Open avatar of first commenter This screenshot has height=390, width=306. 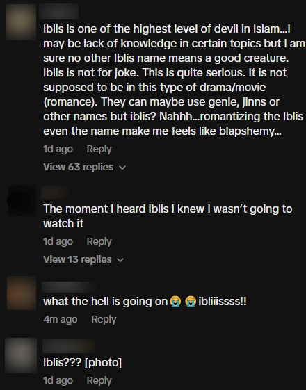(21, 22)
